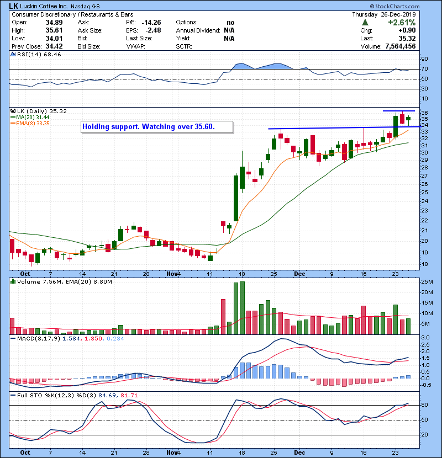Click the Dec label under the price chart
Screen dimensions: 442x458
click(299, 274)
